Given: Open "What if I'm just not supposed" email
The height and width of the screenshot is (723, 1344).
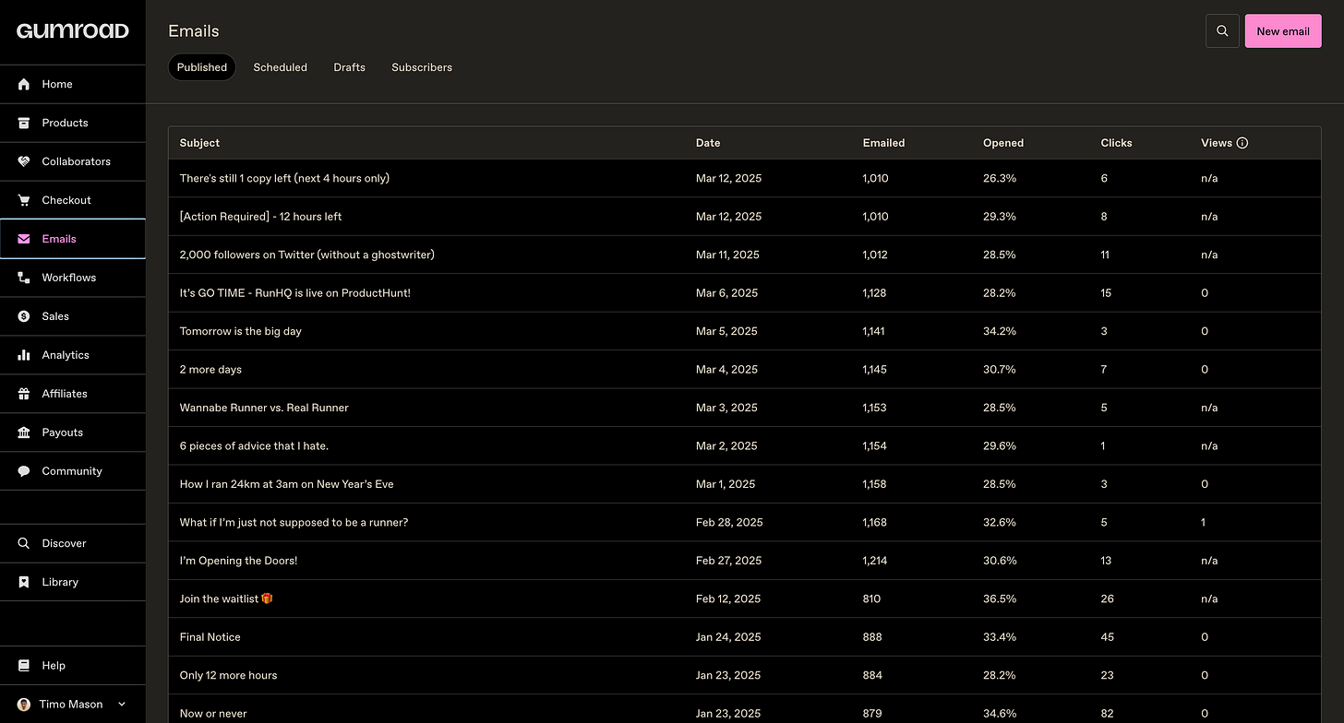Looking at the screenshot, I should [744, 523].
